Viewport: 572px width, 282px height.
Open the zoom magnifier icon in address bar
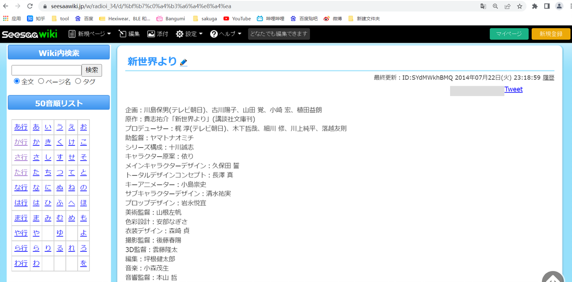click(x=495, y=6)
